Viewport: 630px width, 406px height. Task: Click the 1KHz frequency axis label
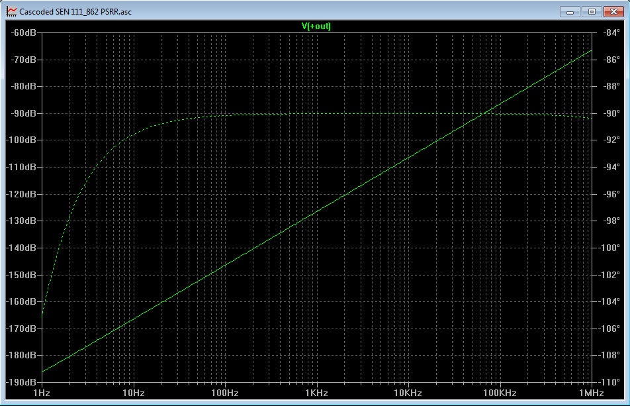(316, 393)
